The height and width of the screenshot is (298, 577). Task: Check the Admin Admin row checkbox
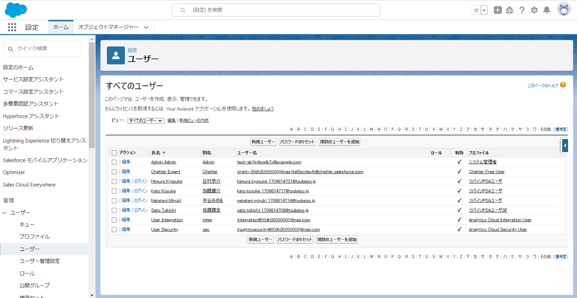point(114,162)
